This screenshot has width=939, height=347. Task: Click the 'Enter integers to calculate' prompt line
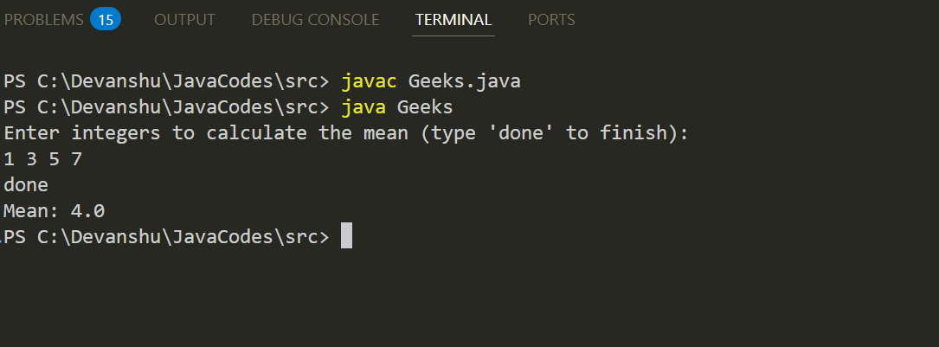coord(347,132)
